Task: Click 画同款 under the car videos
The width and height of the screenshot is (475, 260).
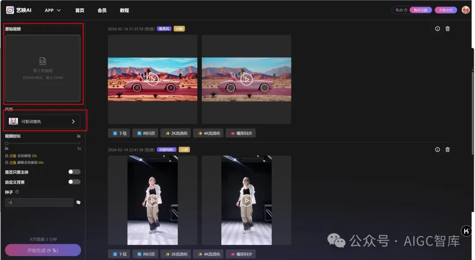Action: tap(145, 133)
